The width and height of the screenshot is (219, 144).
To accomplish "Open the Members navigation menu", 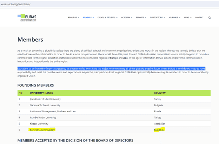I will click(x=88, y=17).
